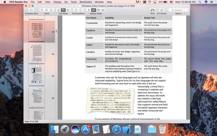Enter Full Screen with toolbar icon
The width and height of the screenshot is (217, 136).
(162, 10)
